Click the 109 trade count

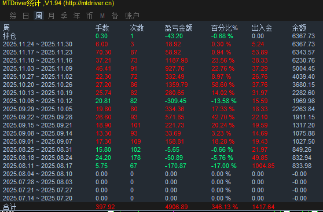(136, 141)
